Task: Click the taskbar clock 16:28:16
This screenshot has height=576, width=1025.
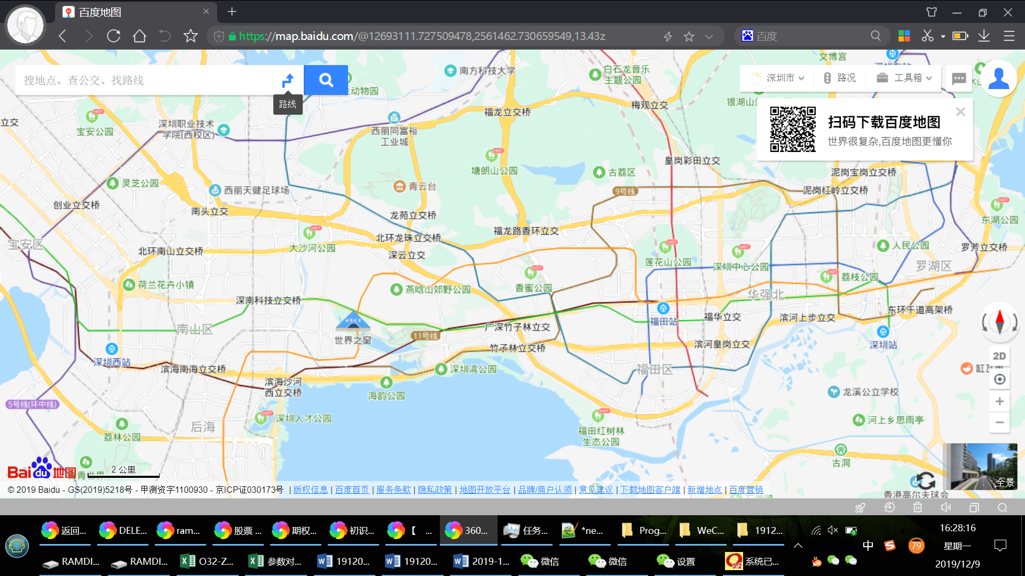Action: click(958, 528)
